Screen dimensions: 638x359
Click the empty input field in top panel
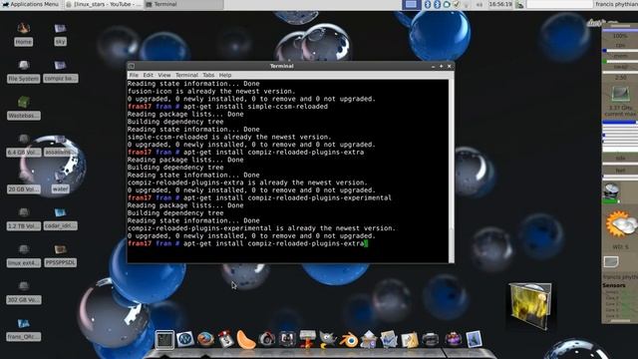[559, 4]
